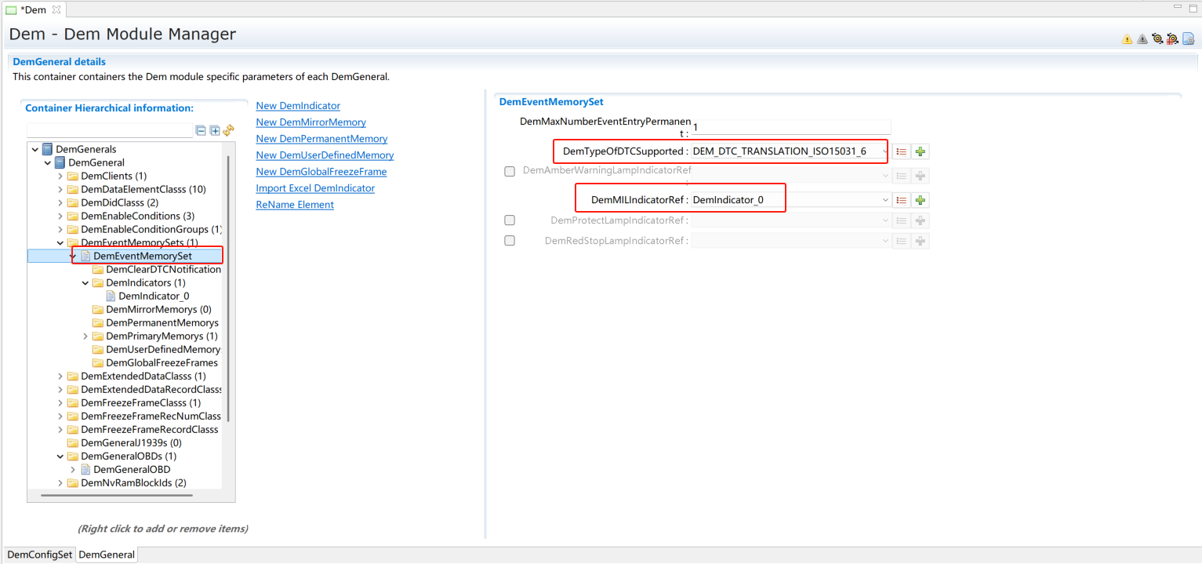The image size is (1202, 564).
Task: Click the refresh tree sync icon
Action: coord(228,131)
